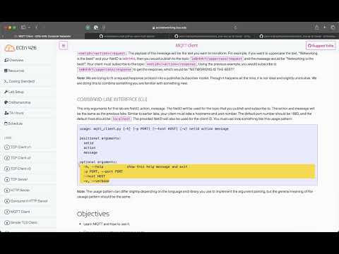
Task: Open the sidebar options dropdown arrow in Safari toolbar
Action: pyautogui.click(x=29, y=28)
